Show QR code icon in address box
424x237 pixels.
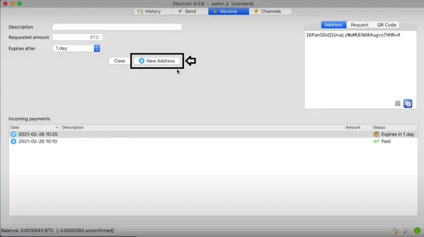(x=397, y=103)
